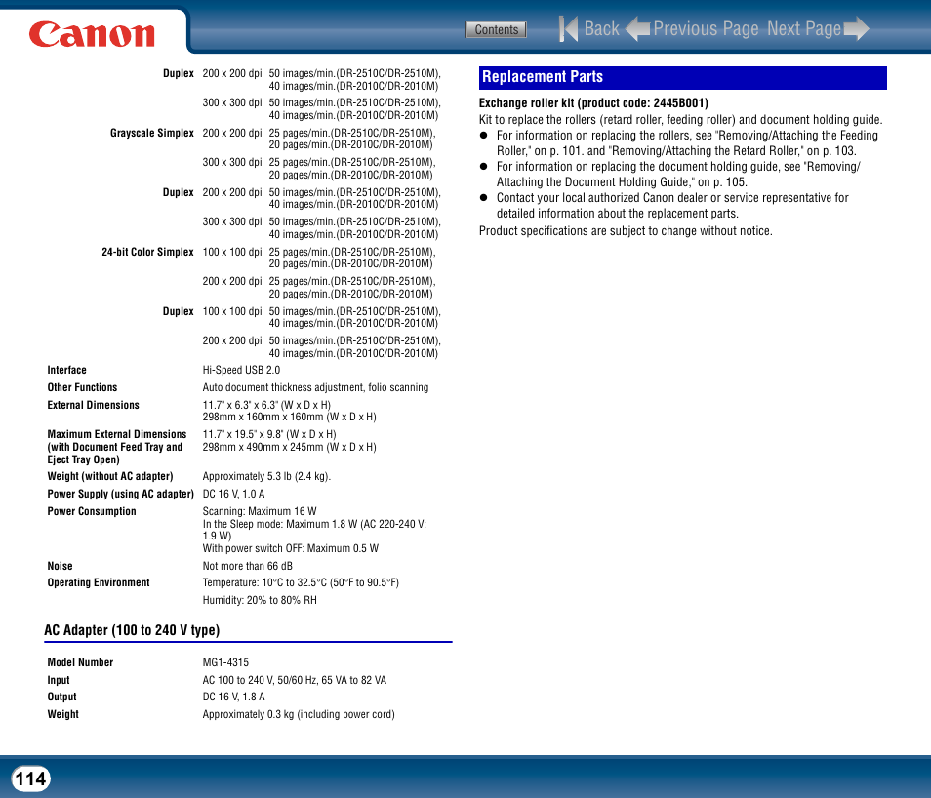Select 'DC 16 V, 1.0 A' power supply value
The image size is (931, 798).
pyautogui.click(x=233, y=494)
